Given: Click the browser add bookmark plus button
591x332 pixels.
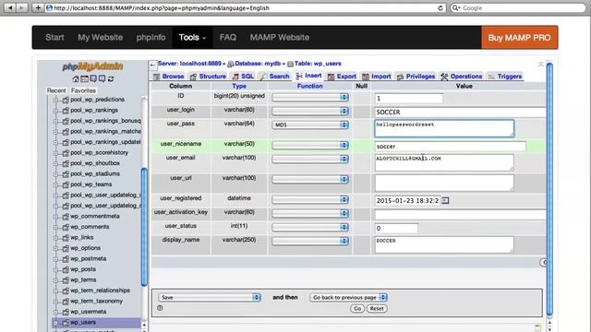Looking at the screenshot, I should [x=38, y=7].
